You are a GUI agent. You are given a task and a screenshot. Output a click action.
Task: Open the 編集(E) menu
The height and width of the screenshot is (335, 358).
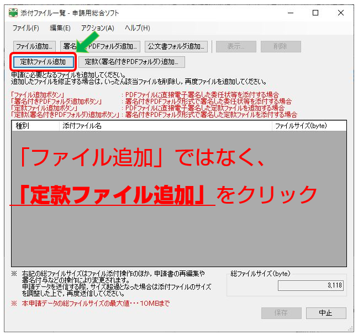[x=60, y=28]
